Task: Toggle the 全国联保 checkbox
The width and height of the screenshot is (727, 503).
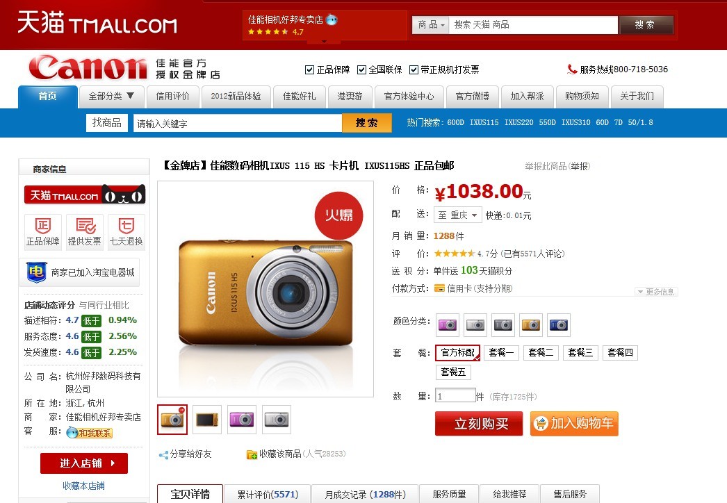Action: [361, 70]
